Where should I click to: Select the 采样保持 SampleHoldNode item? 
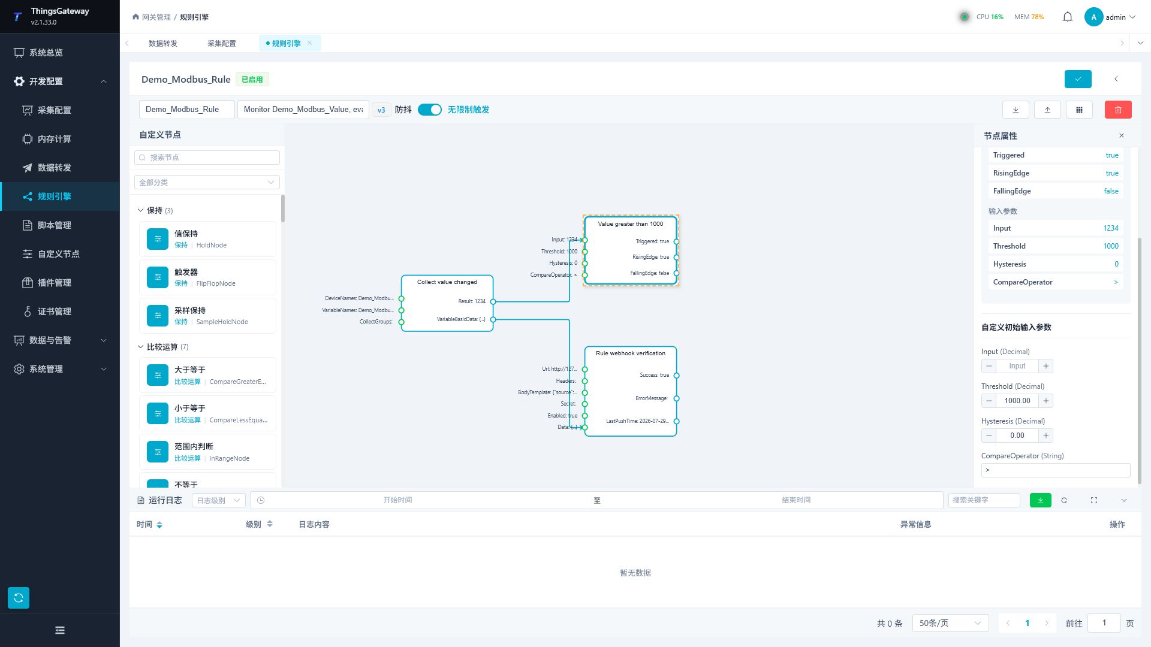pos(207,316)
